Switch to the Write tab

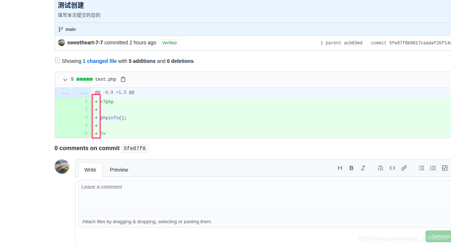tap(90, 170)
